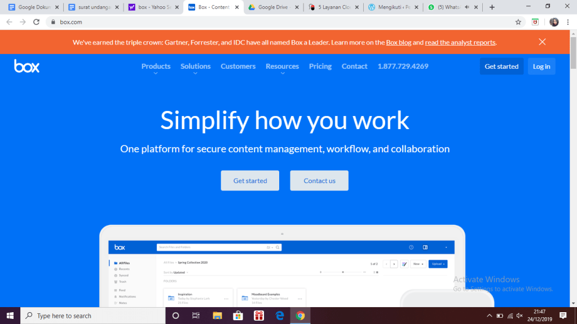The width and height of the screenshot is (577, 324).
Task: Open the Pricing nav item
Action: pos(320,66)
